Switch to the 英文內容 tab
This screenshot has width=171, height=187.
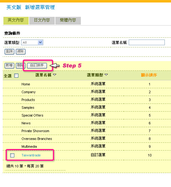[16, 21]
